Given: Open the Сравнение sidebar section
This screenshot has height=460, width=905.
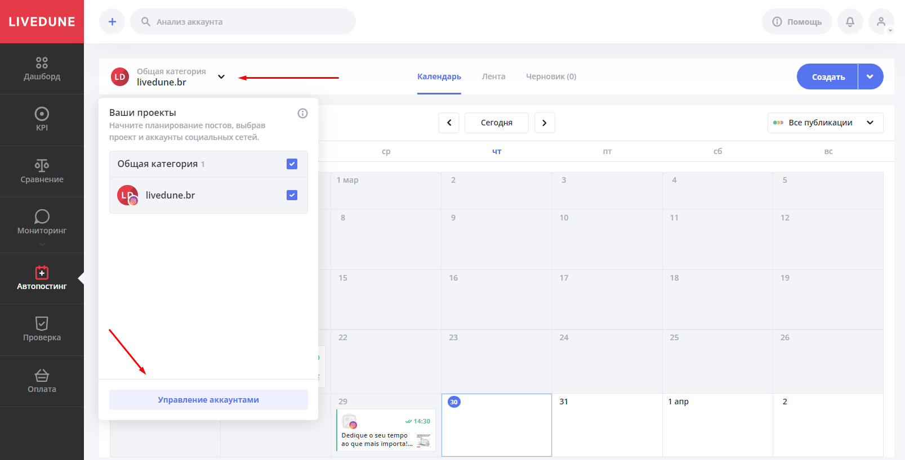Looking at the screenshot, I should click(x=42, y=172).
